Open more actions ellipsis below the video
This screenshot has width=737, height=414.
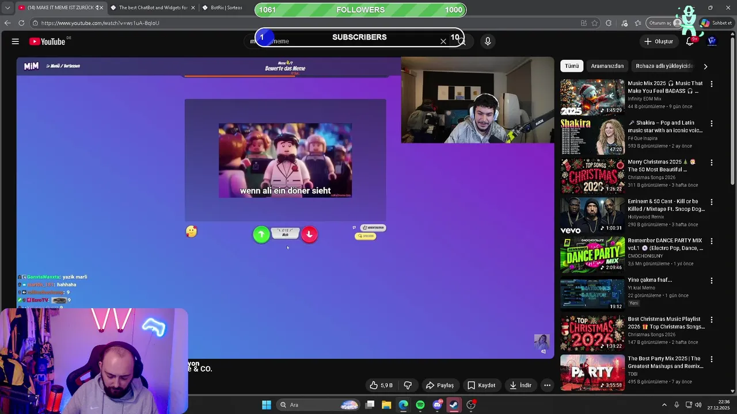(x=548, y=385)
